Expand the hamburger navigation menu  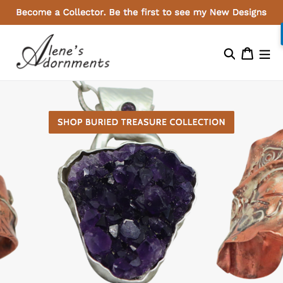pos(264,54)
